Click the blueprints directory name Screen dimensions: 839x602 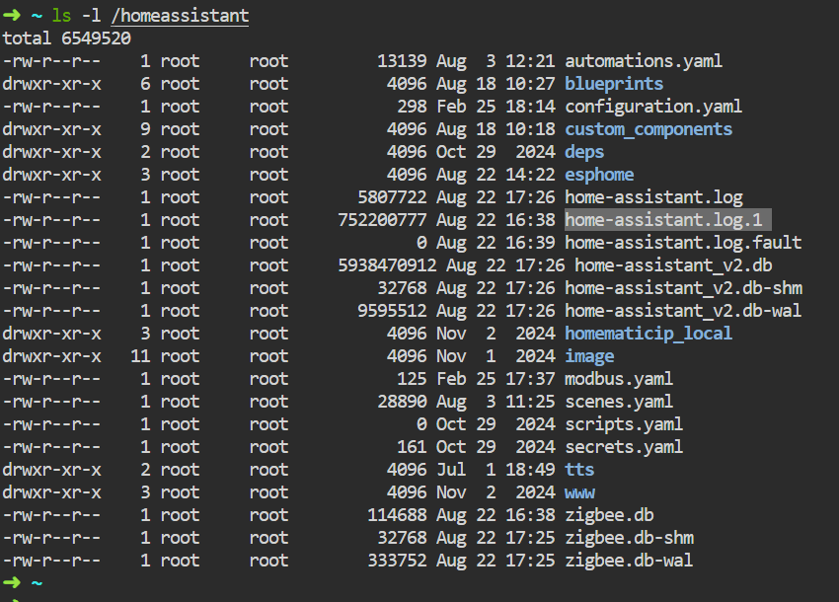(x=614, y=84)
